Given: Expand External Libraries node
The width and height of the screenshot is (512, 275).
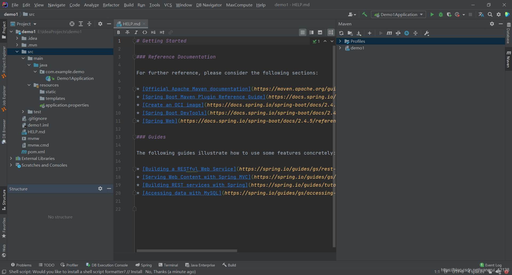Looking at the screenshot, I should (11, 158).
